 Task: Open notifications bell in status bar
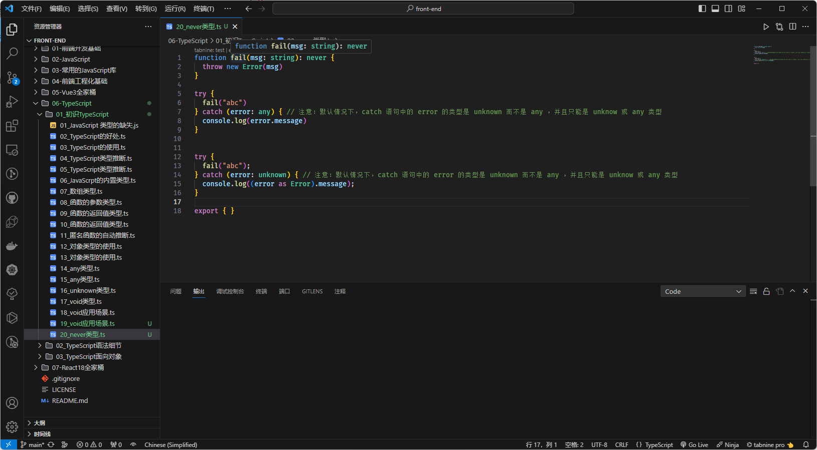806,444
